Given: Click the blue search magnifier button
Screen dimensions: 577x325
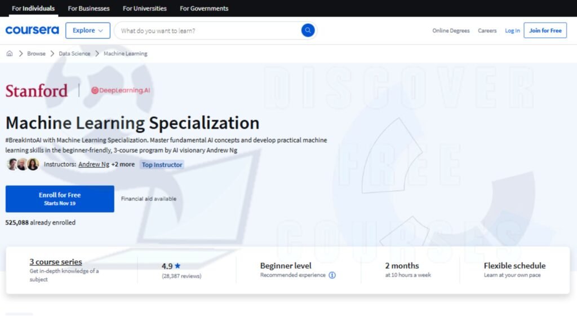Looking at the screenshot, I should tap(308, 30).
